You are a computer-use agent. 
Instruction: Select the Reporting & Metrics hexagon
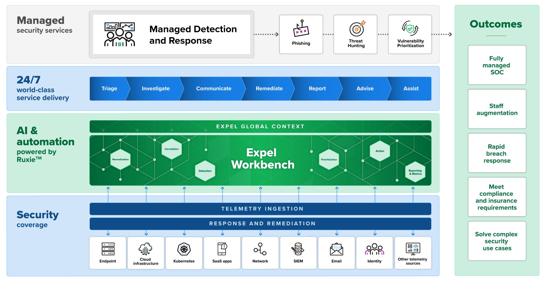click(x=415, y=172)
